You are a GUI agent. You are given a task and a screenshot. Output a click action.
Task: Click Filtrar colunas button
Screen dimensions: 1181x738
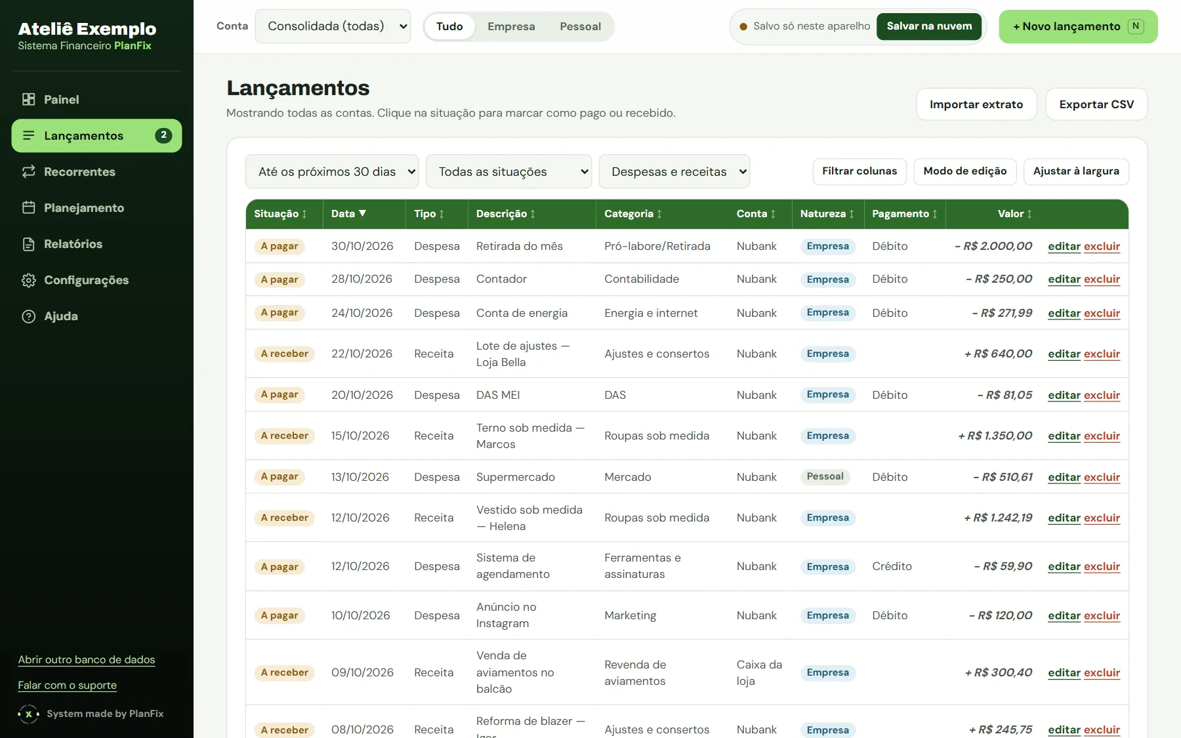[860, 171]
